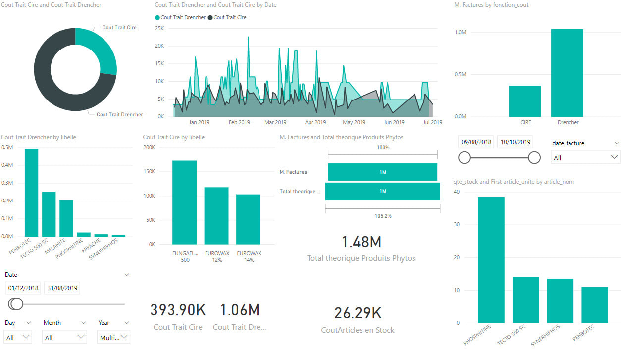Open the date_facture All dropdown
Screen dimensions: 621x351
click(x=585, y=157)
